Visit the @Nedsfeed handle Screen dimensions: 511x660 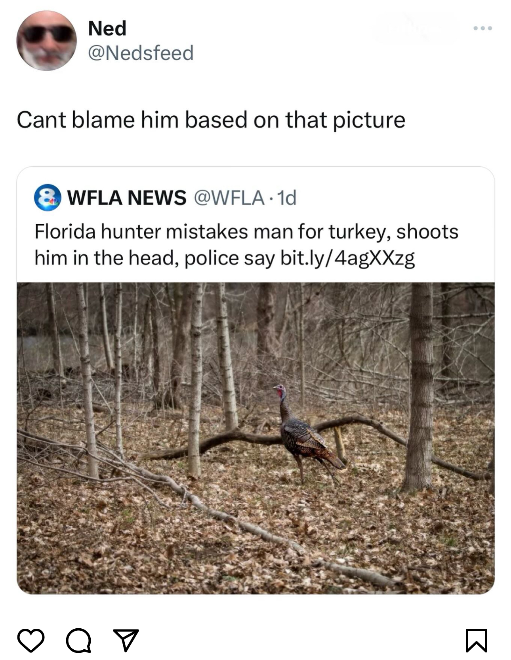[141, 53]
